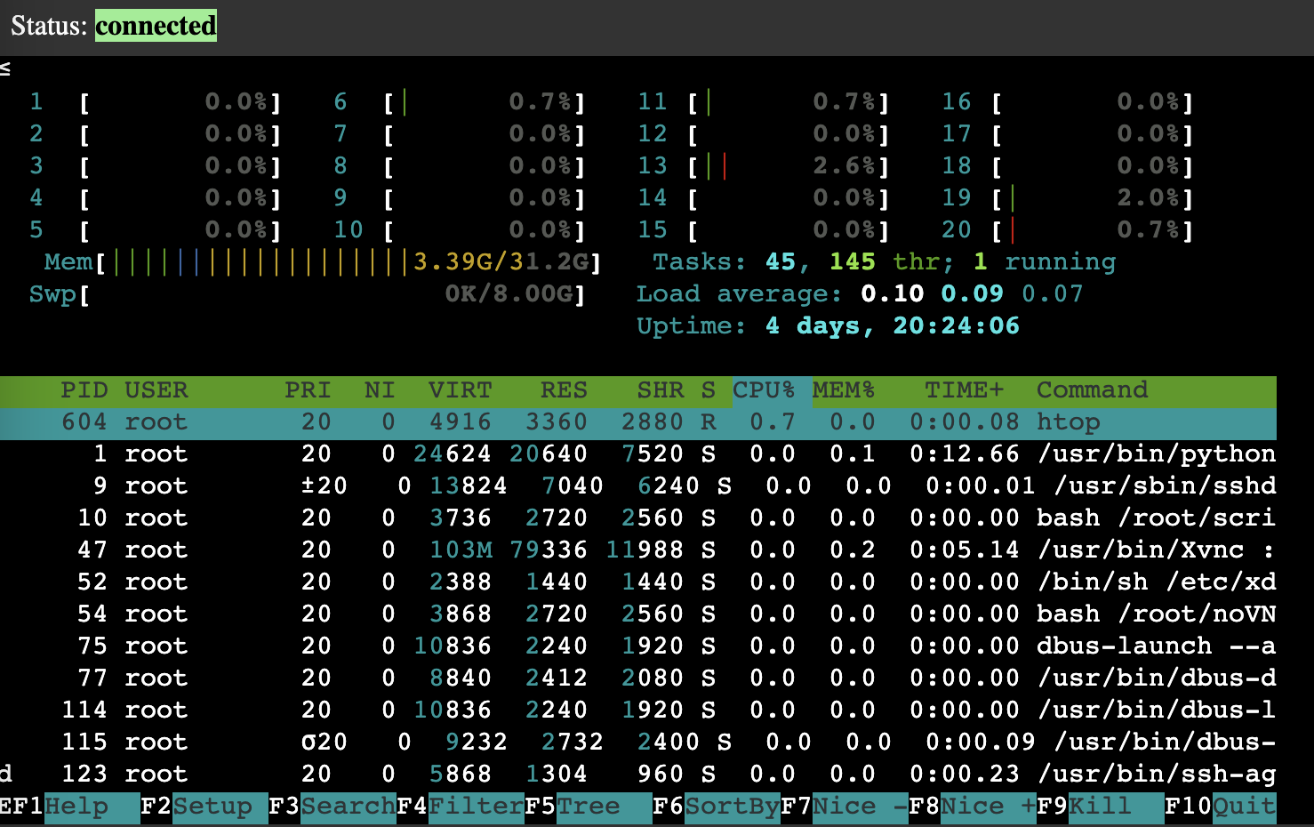Click the Uptime value
Screen dimensions: 1314x827
(x=893, y=326)
